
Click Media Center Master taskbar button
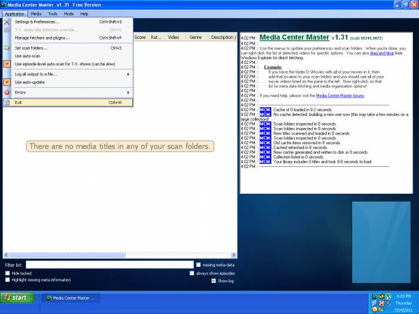pos(71,298)
